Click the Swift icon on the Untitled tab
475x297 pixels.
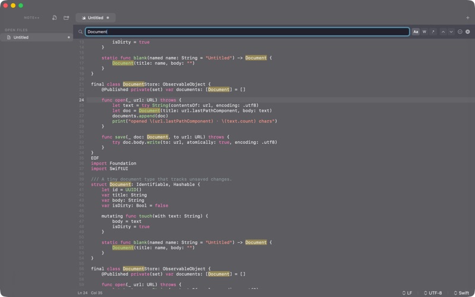click(84, 18)
